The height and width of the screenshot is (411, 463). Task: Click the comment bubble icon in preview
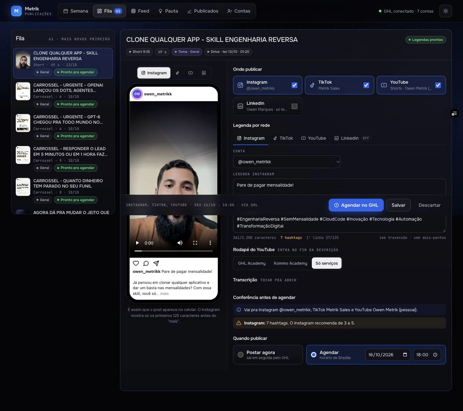pos(146,264)
